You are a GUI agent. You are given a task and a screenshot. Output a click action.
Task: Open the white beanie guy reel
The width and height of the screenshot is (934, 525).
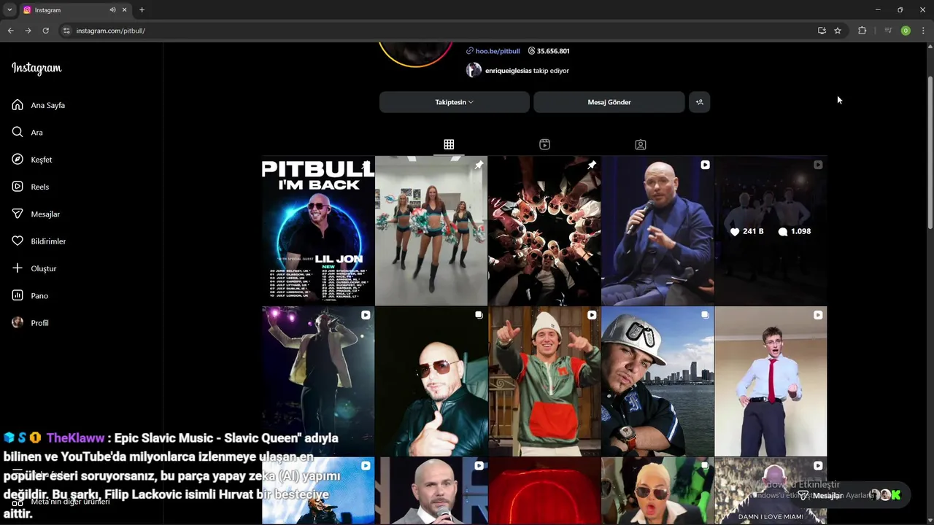coord(544,381)
